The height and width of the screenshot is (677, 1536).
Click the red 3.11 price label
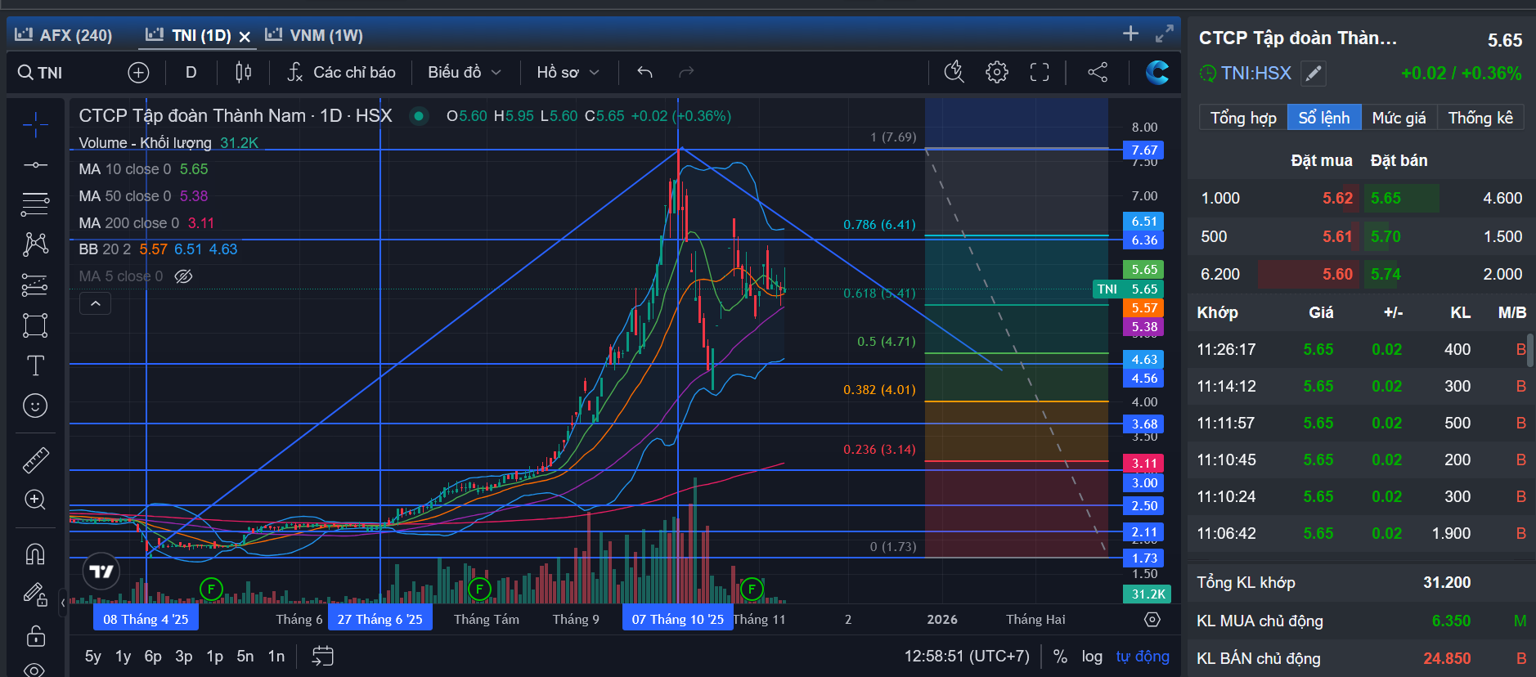coord(1143,464)
